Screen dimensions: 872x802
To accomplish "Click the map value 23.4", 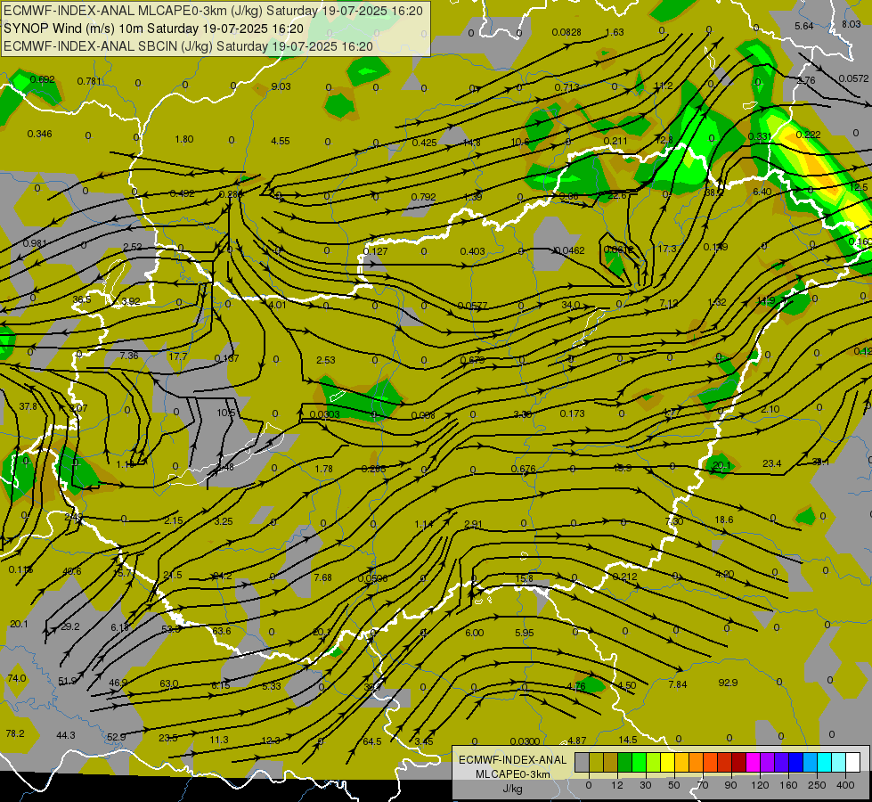I will pyautogui.click(x=772, y=463).
